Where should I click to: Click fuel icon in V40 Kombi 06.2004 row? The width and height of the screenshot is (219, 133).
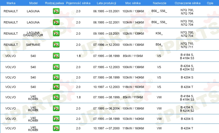pyautogui.click(x=56, y=108)
